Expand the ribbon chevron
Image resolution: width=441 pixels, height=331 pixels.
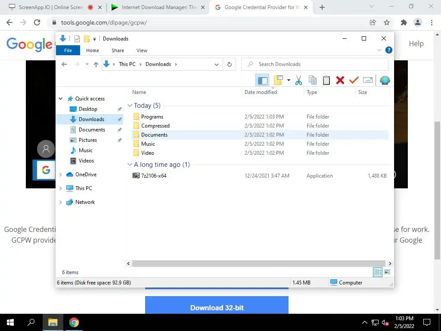(379, 50)
